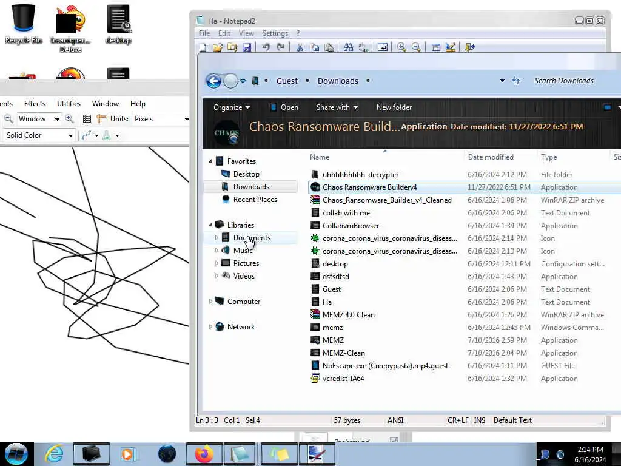Select the CollabvmBrowser file
The height and width of the screenshot is (466, 621).
(351, 226)
